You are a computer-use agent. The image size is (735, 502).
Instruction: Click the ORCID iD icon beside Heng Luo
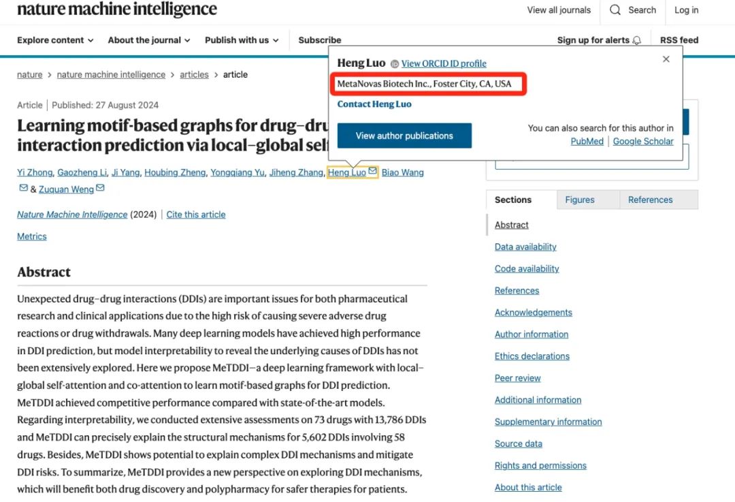tap(395, 63)
